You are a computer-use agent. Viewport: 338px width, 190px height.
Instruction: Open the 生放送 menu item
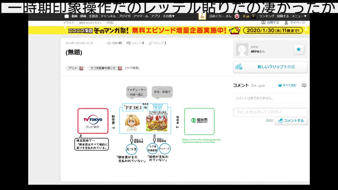pos(94,16)
